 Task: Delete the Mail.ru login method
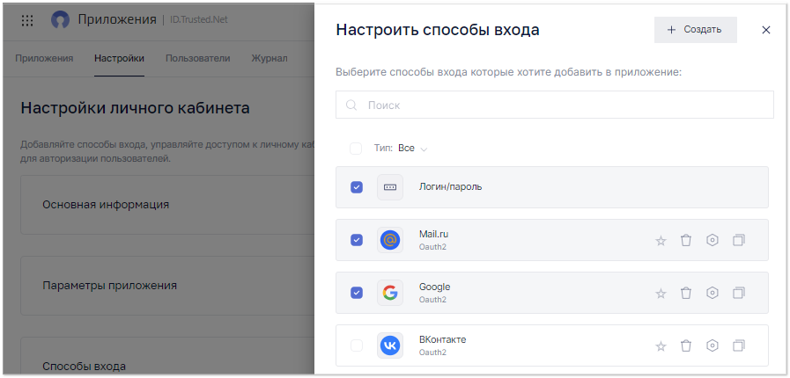coord(686,240)
